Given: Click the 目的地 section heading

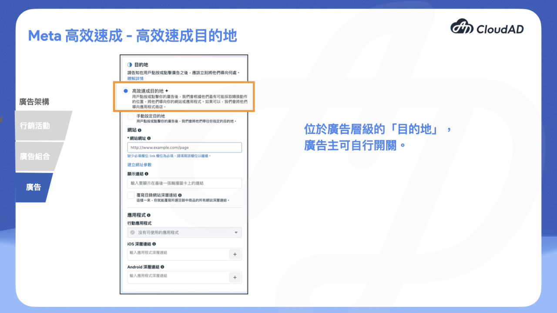Looking at the screenshot, I should [x=141, y=65].
